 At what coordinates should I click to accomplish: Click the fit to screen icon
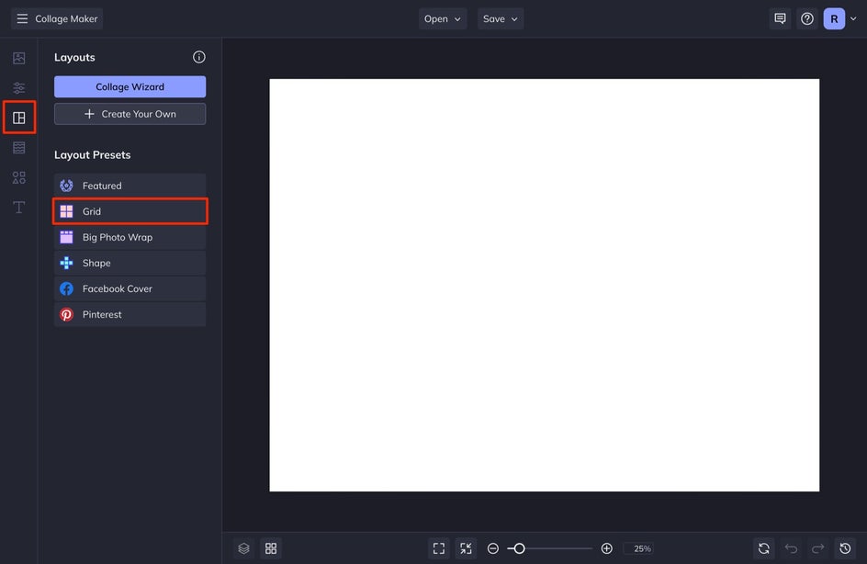[439, 548]
